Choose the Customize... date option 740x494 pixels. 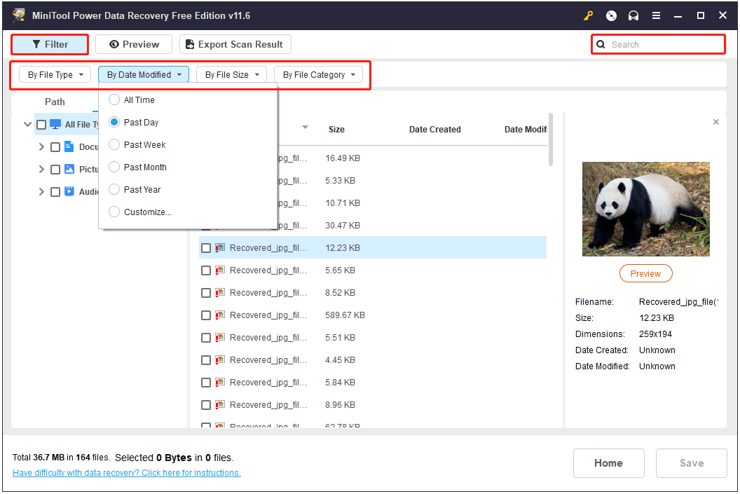pos(114,212)
